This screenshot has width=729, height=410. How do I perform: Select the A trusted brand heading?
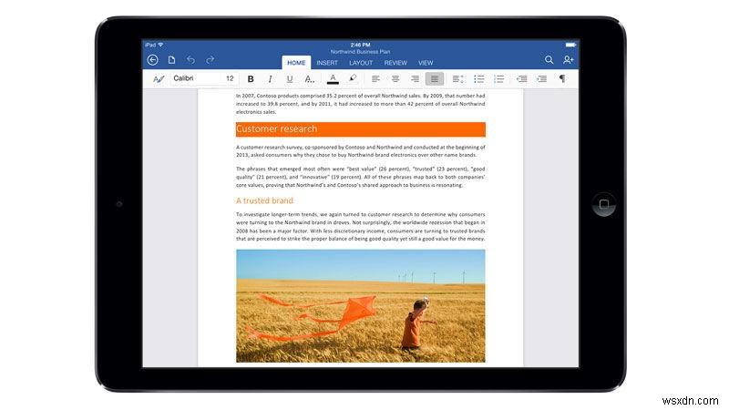[264, 200]
